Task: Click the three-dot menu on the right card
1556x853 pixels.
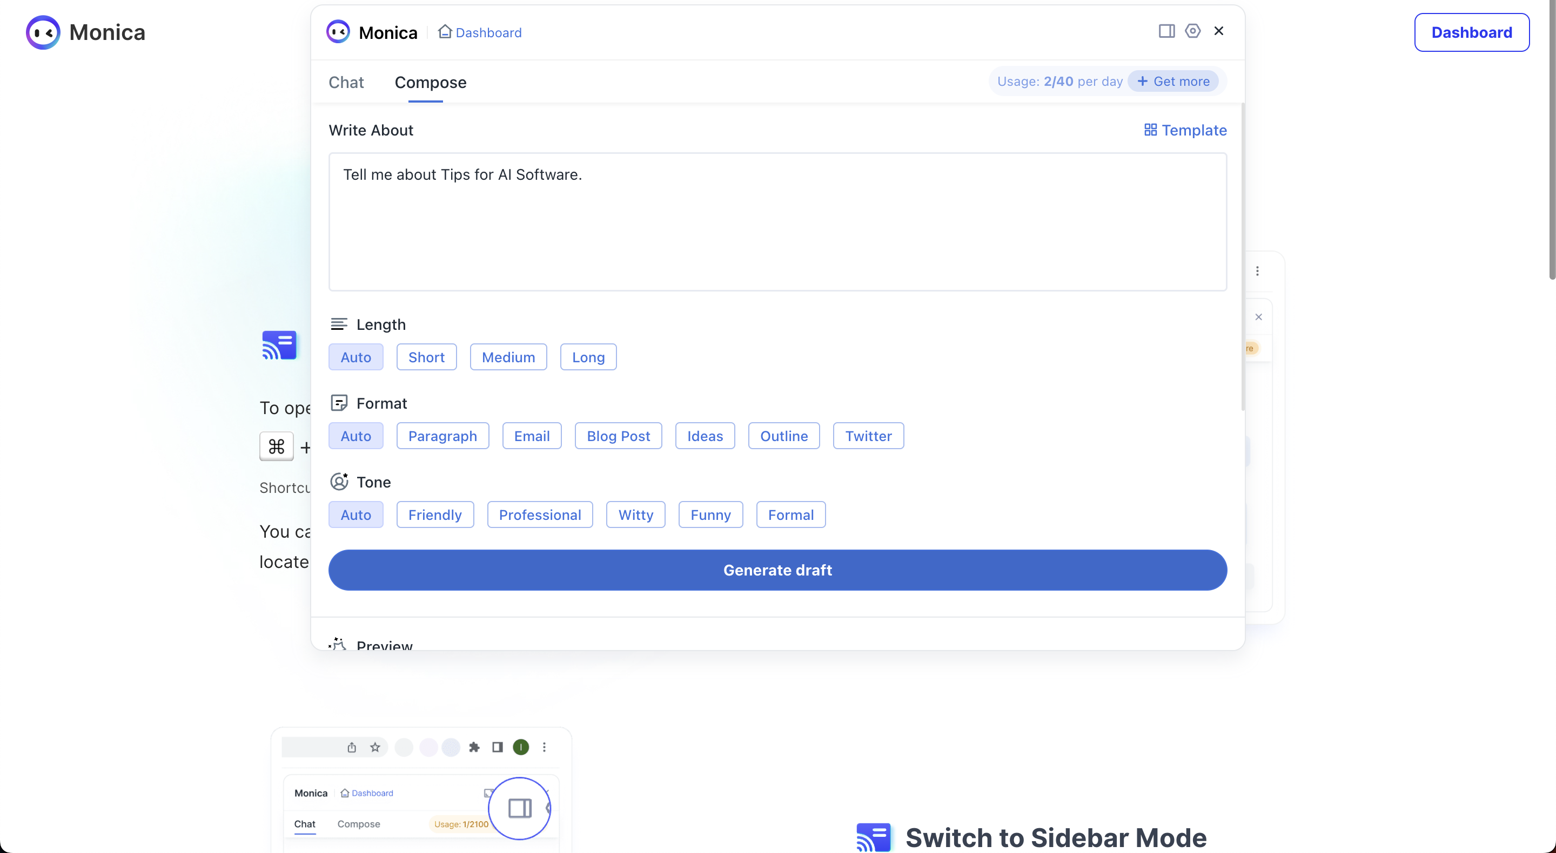Action: point(1258,271)
